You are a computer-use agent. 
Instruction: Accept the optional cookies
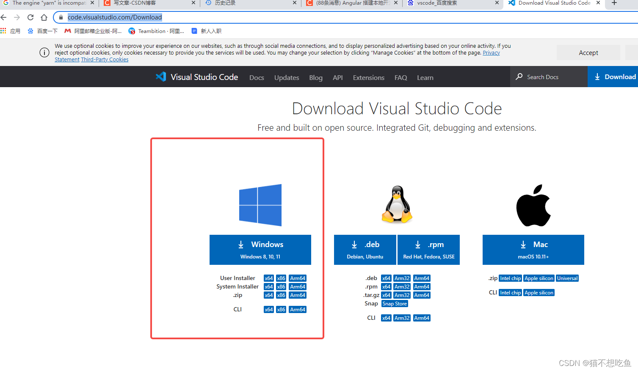(x=588, y=52)
